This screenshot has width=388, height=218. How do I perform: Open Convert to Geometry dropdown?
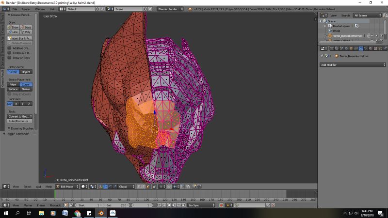pyautogui.click(x=19, y=116)
